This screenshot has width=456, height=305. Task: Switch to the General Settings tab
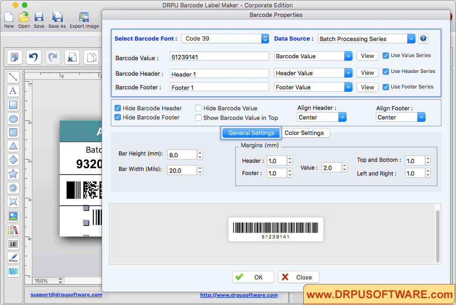pyautogui.click(x=251, y=133)
